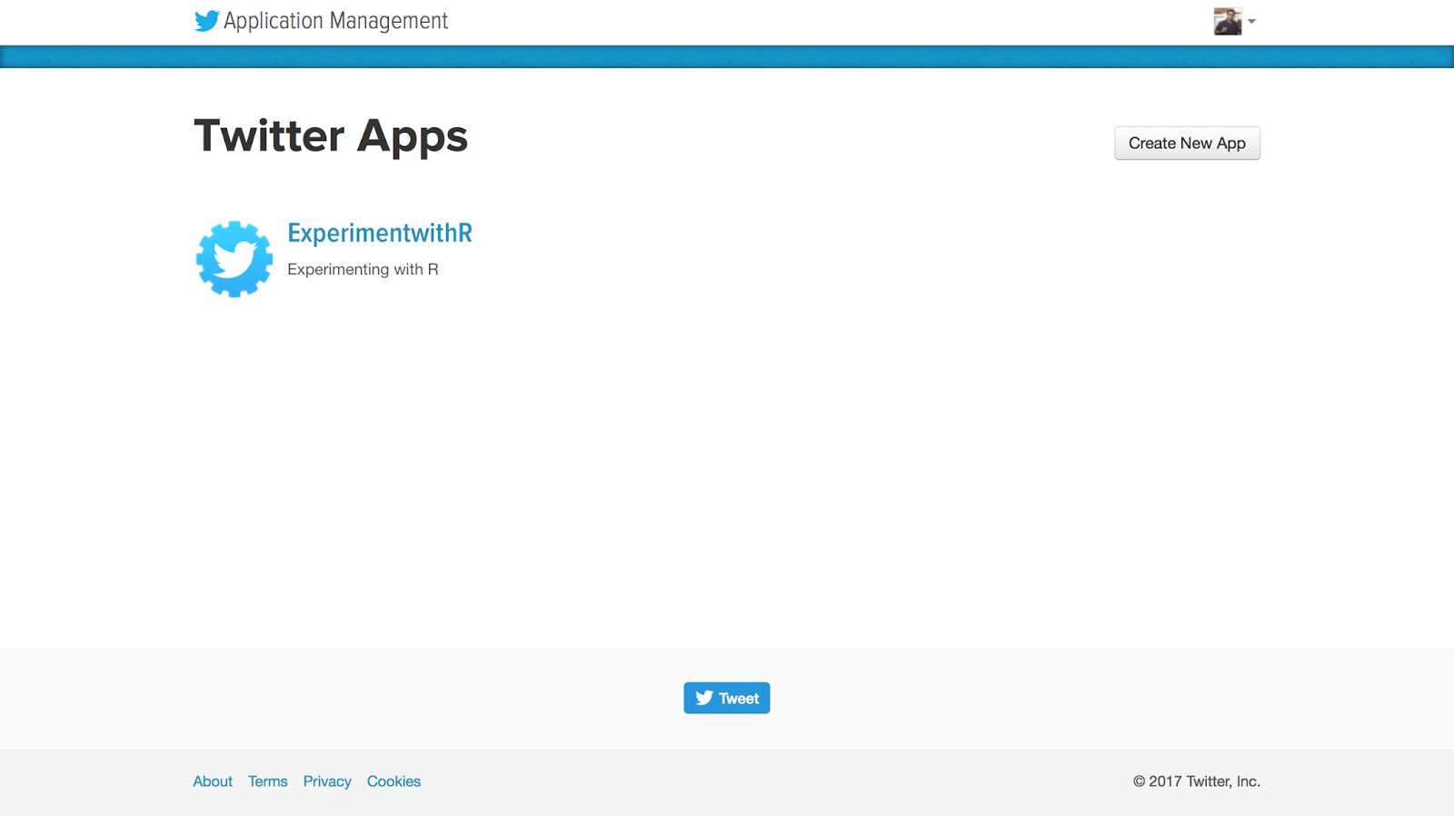Open the Terms footer link

(268, 781)
